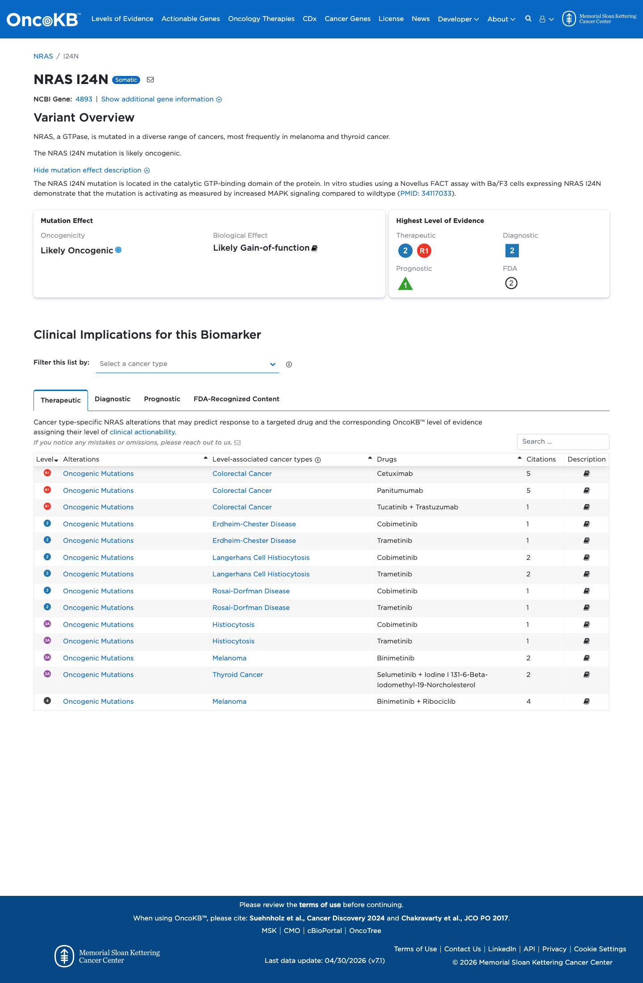The image size is (643, 983).
Task: Click the R1 level badge in the Cetuximab row
Action: [x=47, y=473]
